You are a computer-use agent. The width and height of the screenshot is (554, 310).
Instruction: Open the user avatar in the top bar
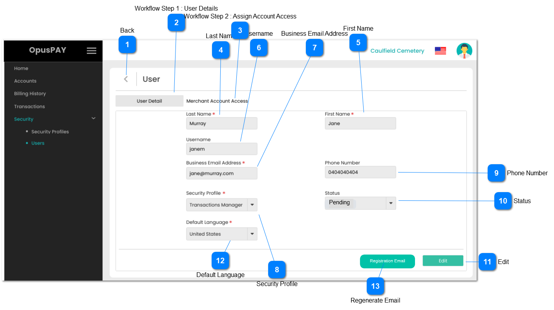point(464,50)
